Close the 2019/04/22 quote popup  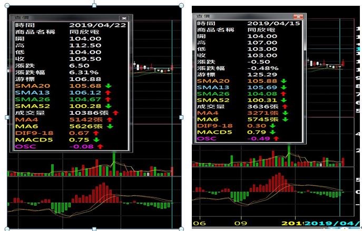(x=124, y=18)
